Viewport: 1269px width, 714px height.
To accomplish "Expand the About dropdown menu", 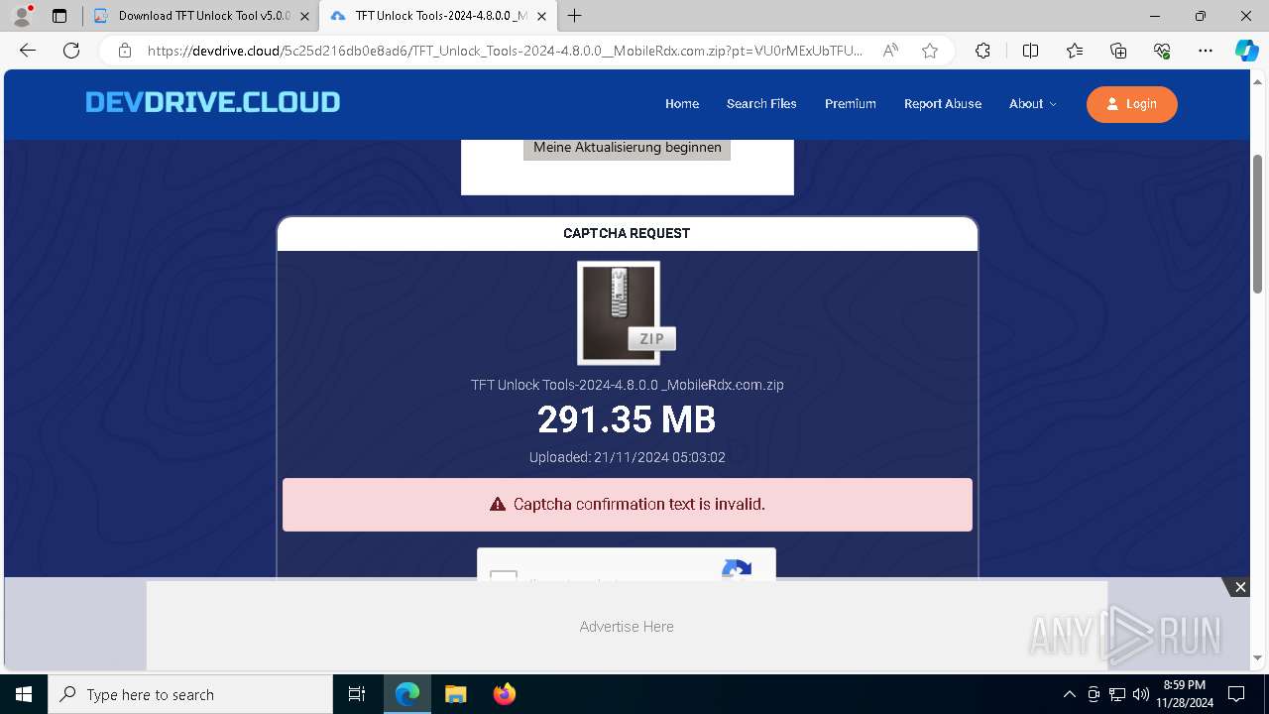I will click(x=1033, y=104).
